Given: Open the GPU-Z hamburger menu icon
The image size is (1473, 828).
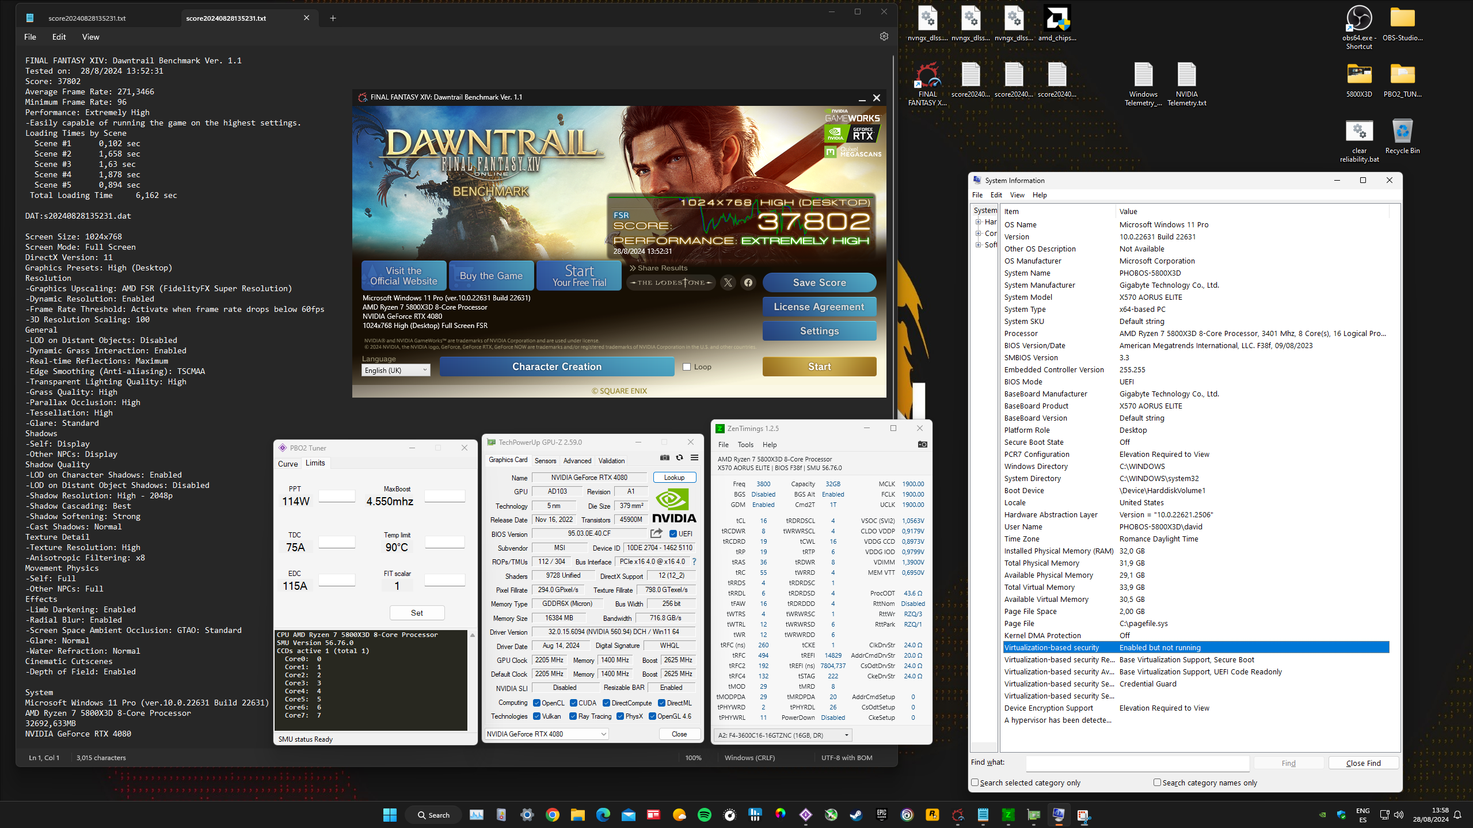Looking at the screenshot, I should 695,457.
